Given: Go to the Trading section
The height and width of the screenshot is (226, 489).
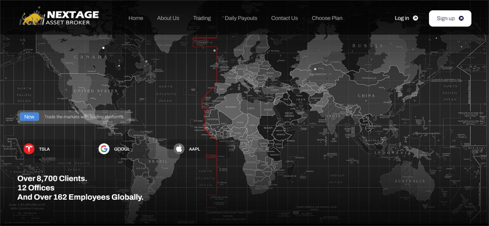Looking at the screenshot, I should [202, 18].
